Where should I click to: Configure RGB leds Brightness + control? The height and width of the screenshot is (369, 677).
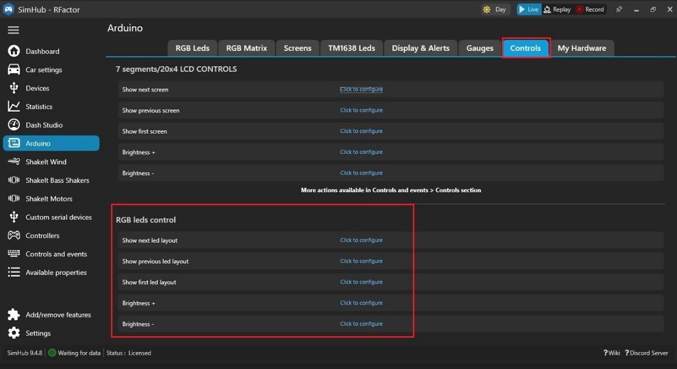(361, 303)
